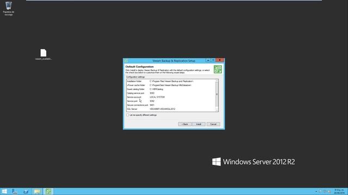Open the Windows Start button
The image size is (348, 195).
point(4,191)
